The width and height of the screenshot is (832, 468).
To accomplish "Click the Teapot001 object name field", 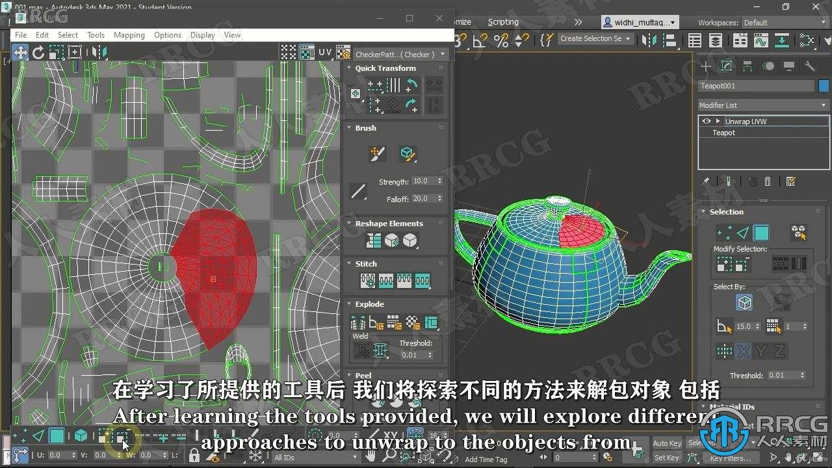I will 757,86.
